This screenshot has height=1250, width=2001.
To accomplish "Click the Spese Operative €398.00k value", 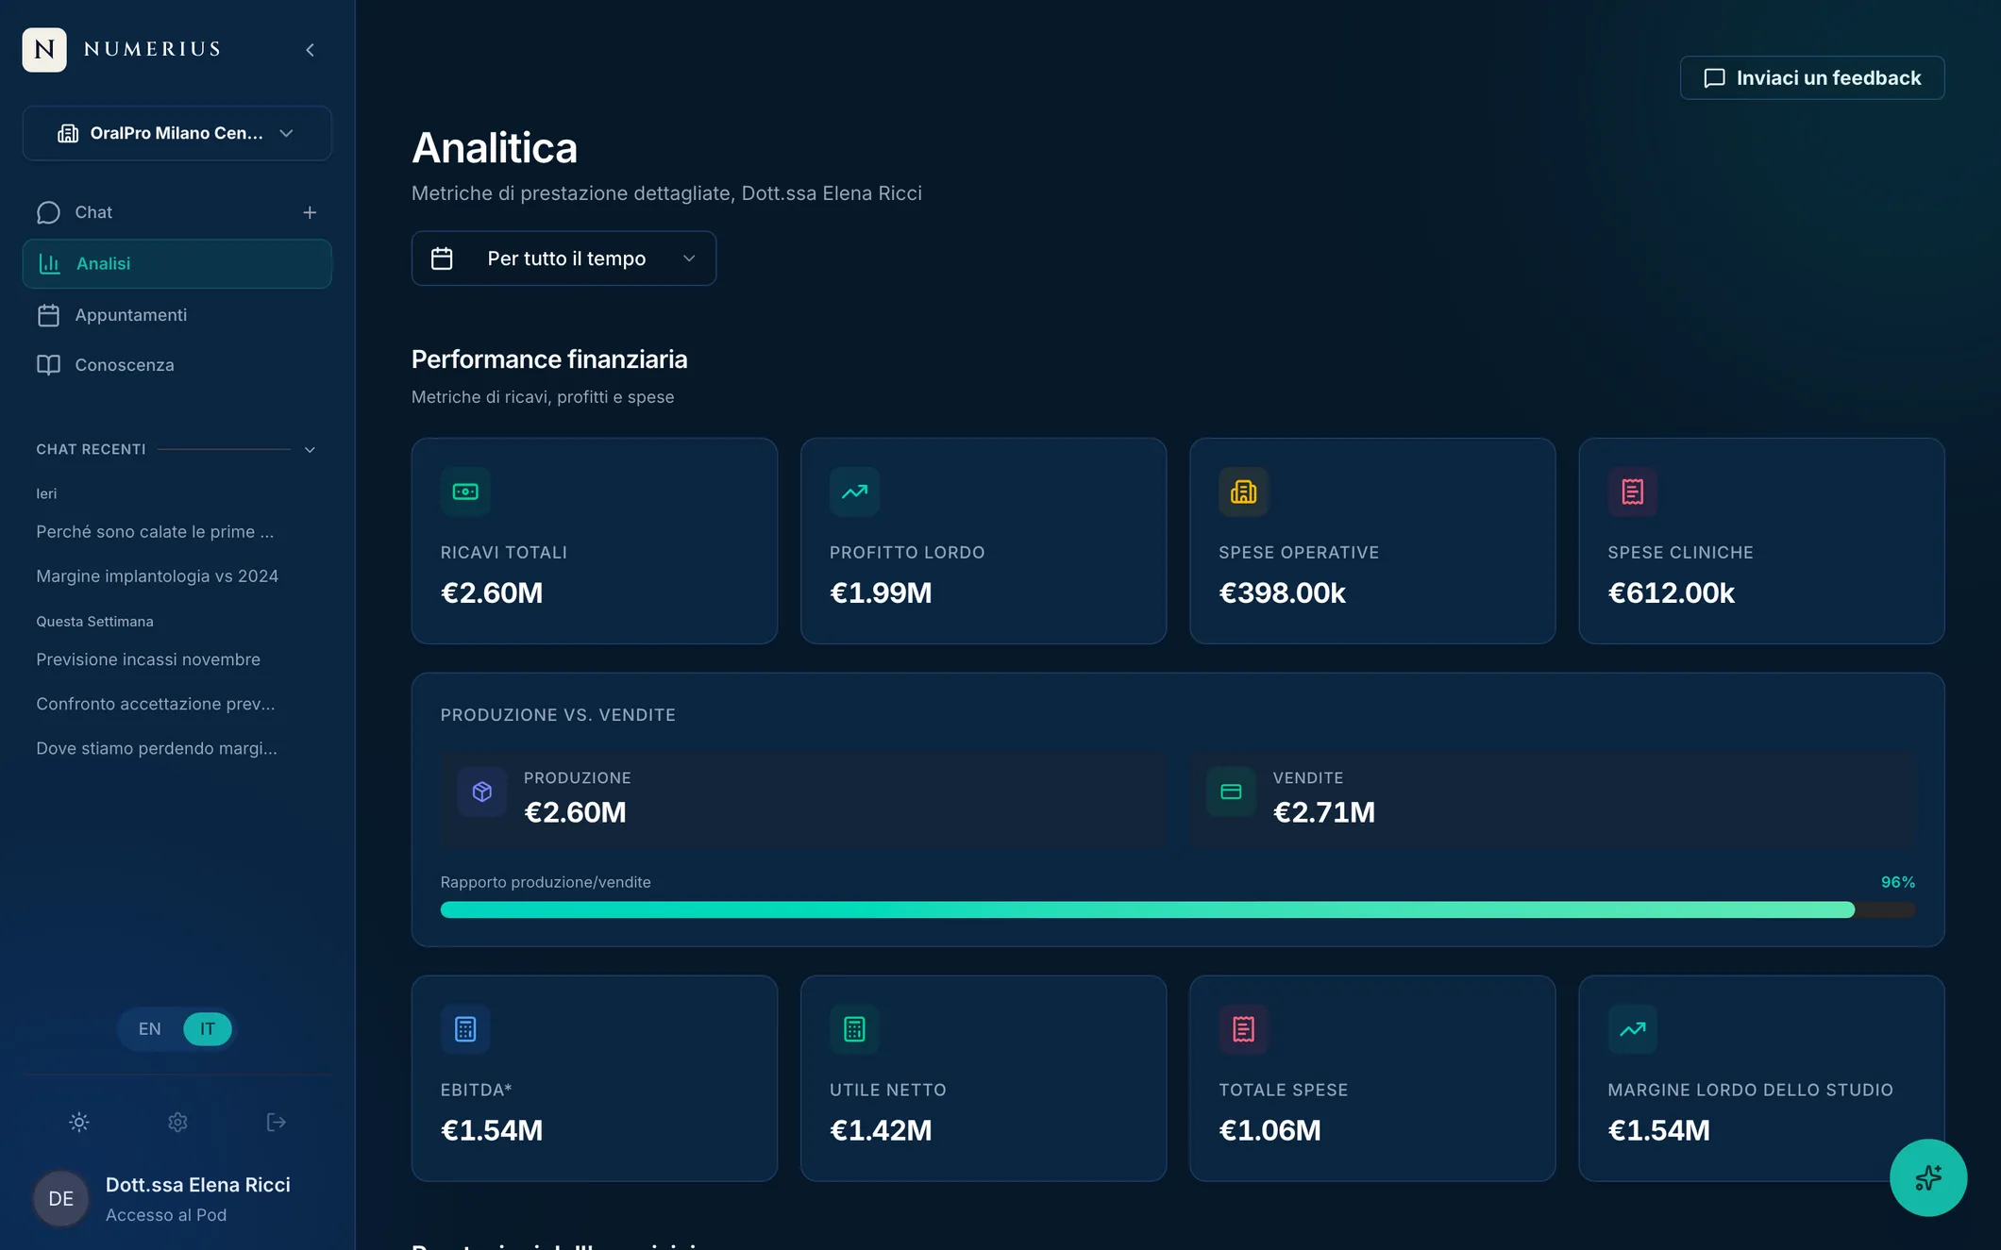I will (1282, 592).
